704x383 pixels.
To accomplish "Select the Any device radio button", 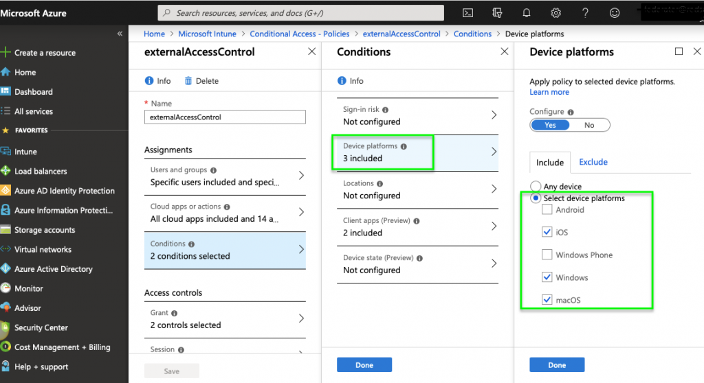I will [x=536, y=187].
